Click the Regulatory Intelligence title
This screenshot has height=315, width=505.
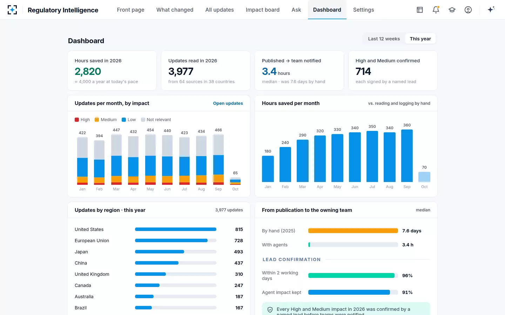coord(63,10)
